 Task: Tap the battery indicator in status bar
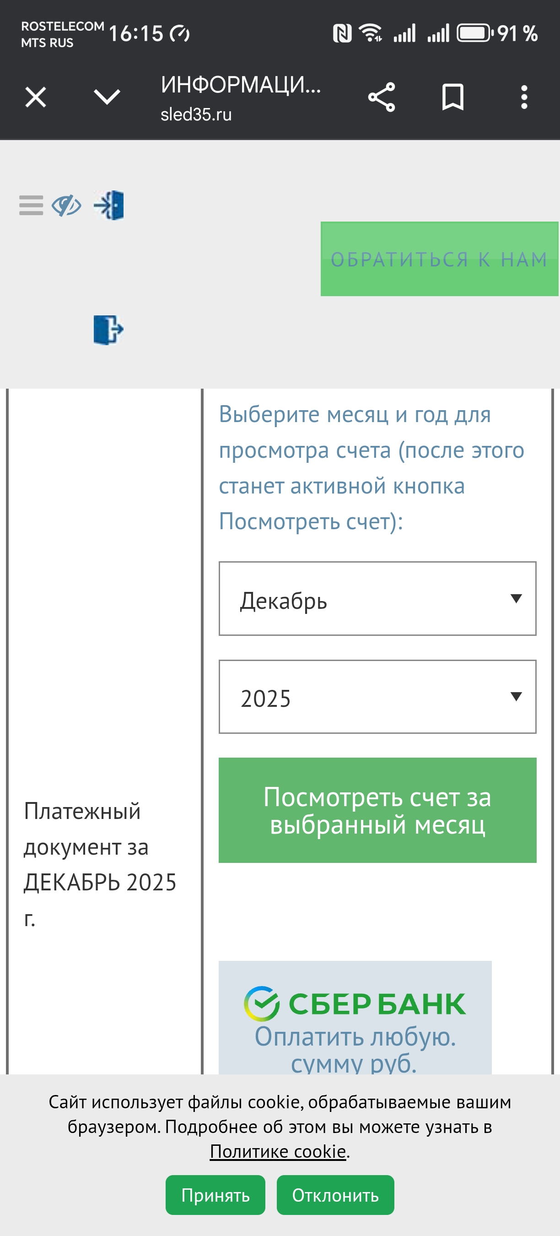point(474,33)
